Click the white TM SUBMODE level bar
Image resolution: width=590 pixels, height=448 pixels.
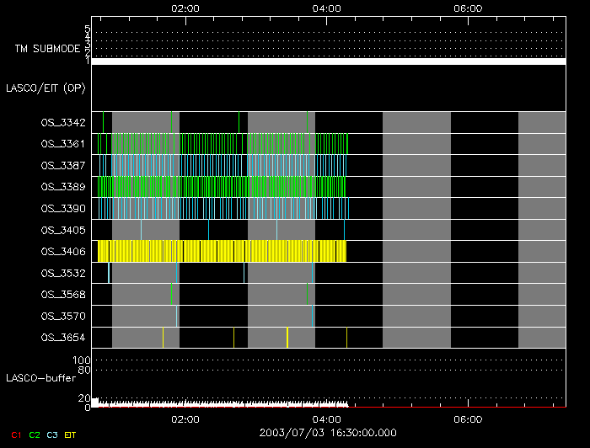[328, 61]
